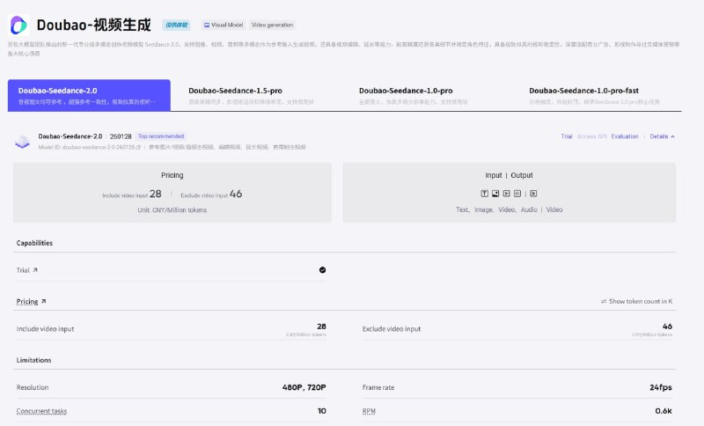Click the Resolution row label
The height and width of the screenshot is (426, 704).
(x=33, y=387)
